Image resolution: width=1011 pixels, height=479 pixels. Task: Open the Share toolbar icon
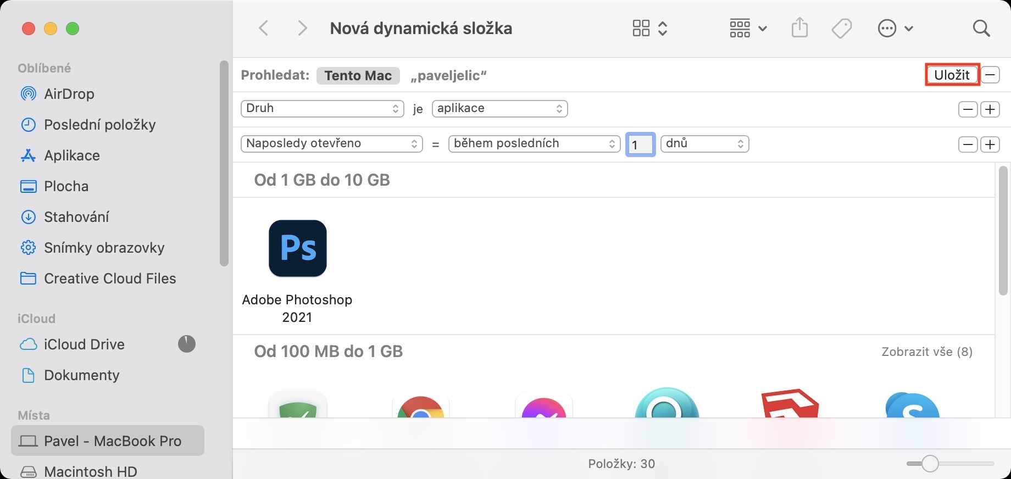point(799,28)
